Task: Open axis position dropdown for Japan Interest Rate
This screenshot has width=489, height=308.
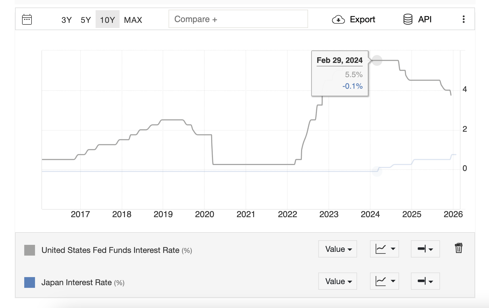Action: (425, 281)
